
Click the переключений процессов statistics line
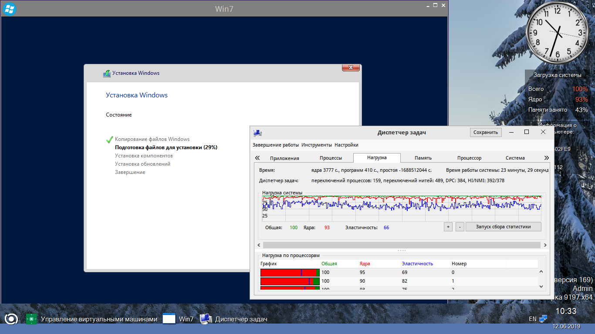408,180
